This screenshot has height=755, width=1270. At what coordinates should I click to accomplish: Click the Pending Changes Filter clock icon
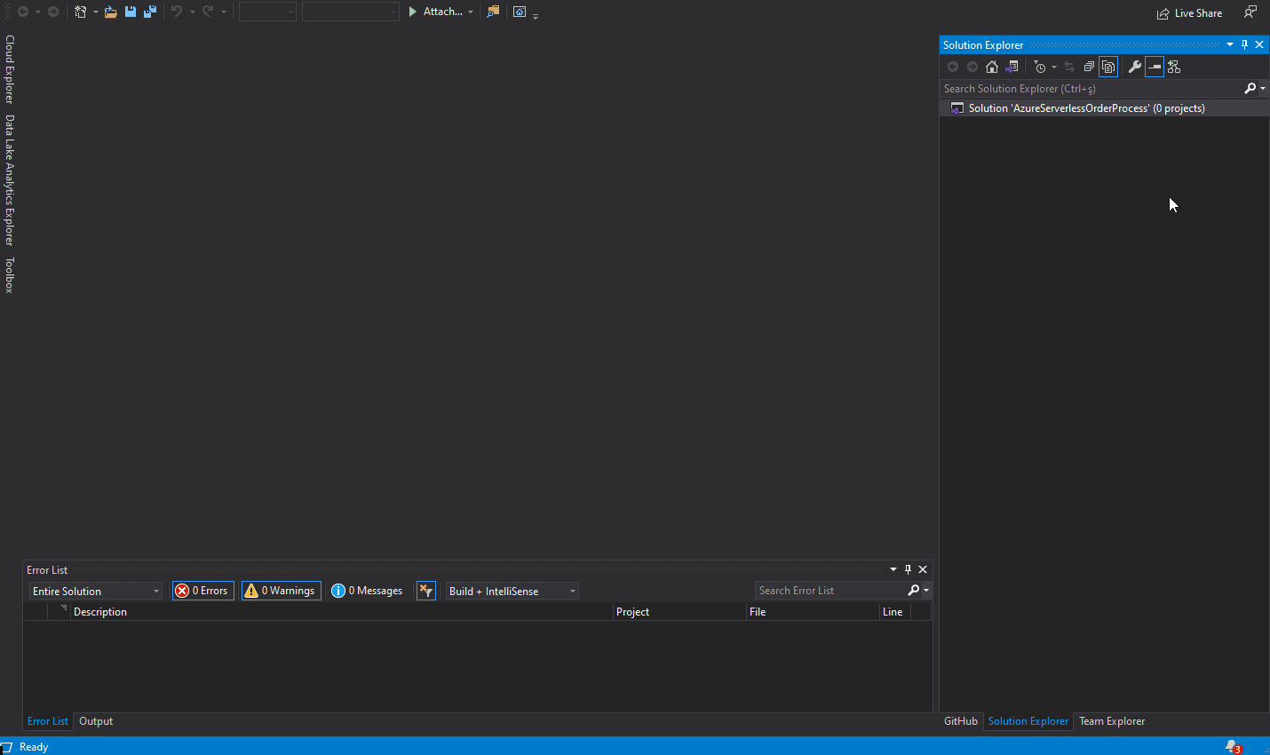pos(1040,67)
